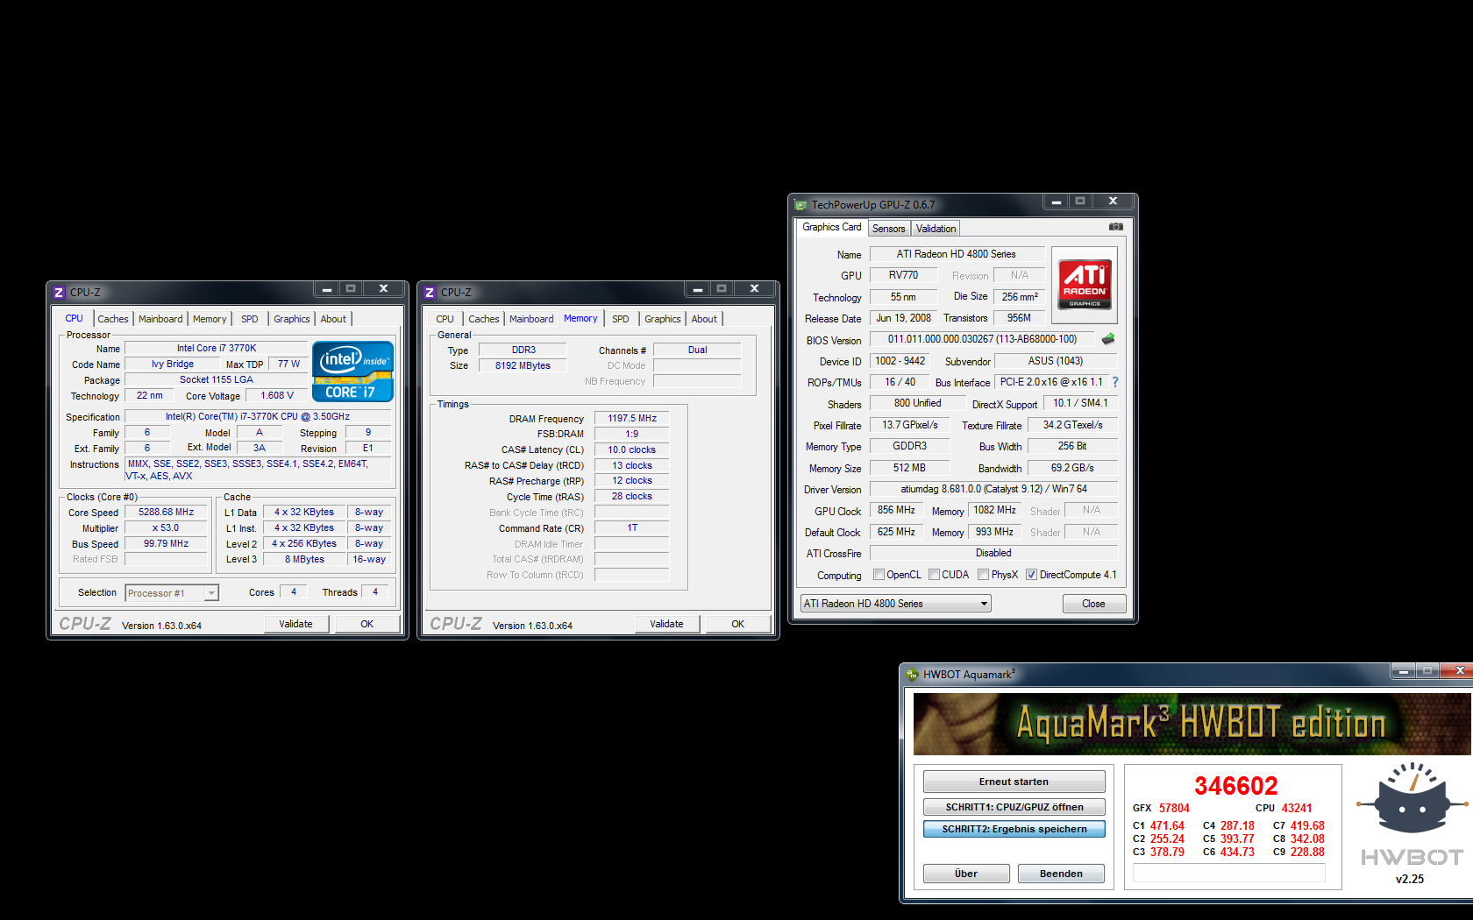Open the Sensors tab in GPU-Z
Image resolution: width=1473 pixels, height=920 pixels.
[889, 229]
